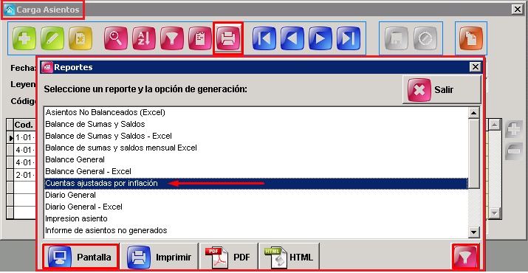Click the orange copy document icon

471,38
